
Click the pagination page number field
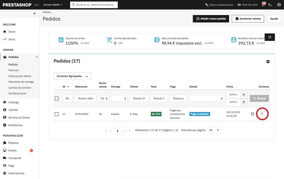118,131
